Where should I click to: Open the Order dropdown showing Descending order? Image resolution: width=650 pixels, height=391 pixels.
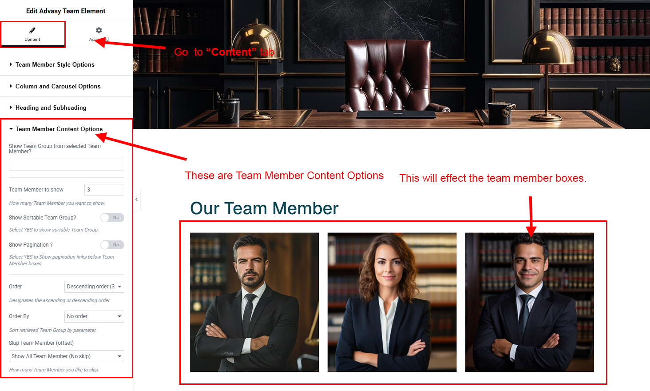click(94, 287)
